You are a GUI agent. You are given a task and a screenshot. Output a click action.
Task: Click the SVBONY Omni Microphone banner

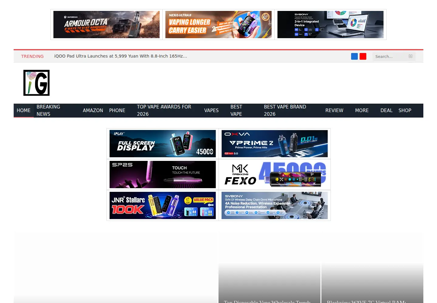pyautogui.click(x=275, y=205)
